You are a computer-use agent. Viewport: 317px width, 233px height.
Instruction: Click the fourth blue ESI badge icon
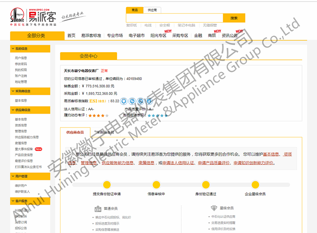click(149, 101)
